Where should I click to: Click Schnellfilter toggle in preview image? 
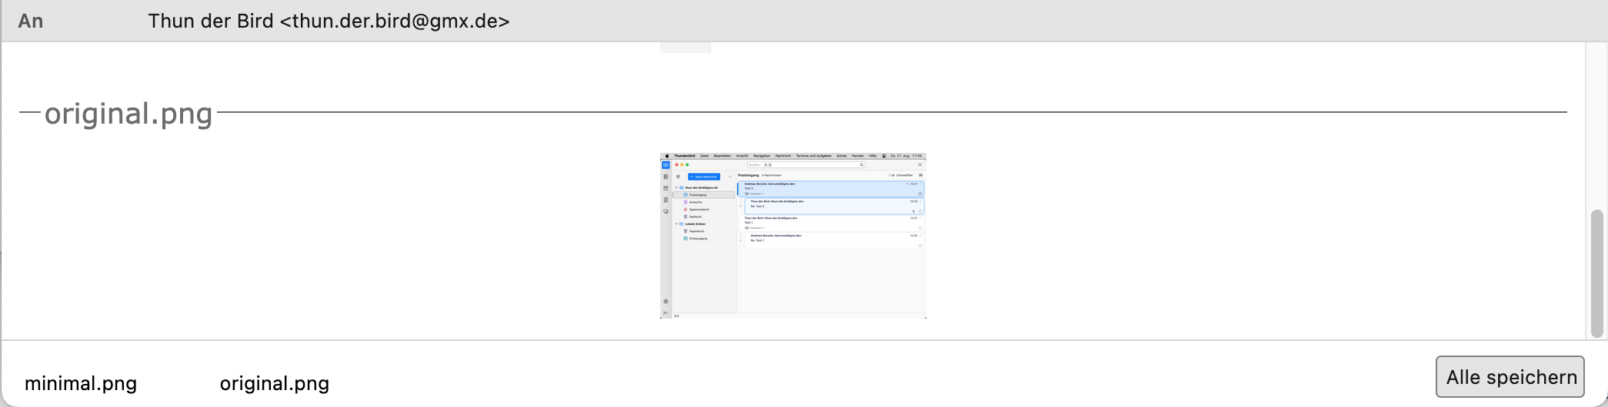[901, 175]
